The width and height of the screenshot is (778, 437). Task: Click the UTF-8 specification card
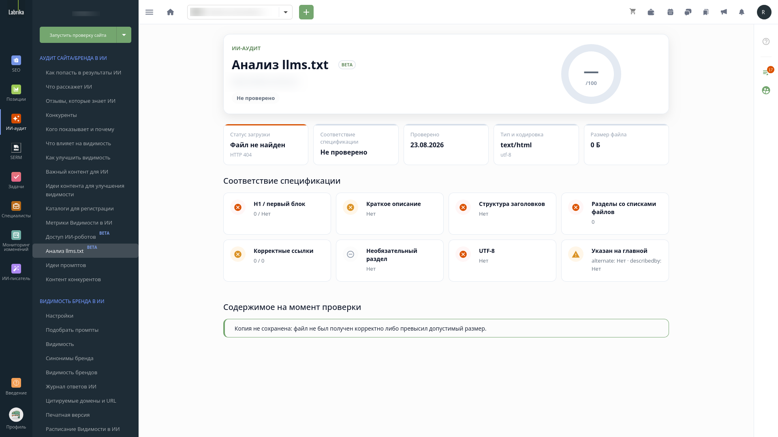502,261
